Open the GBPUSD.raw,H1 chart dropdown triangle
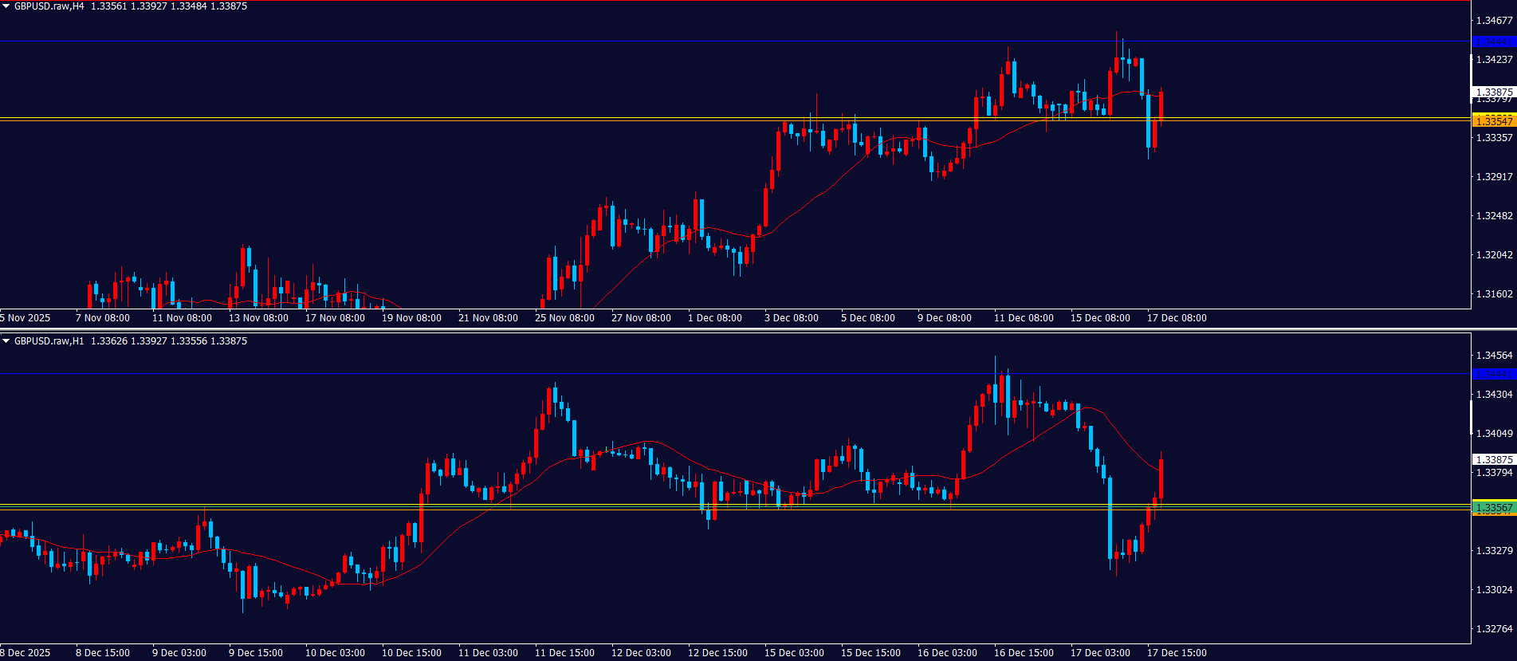Screen dimensions: 1517x661 6,341
